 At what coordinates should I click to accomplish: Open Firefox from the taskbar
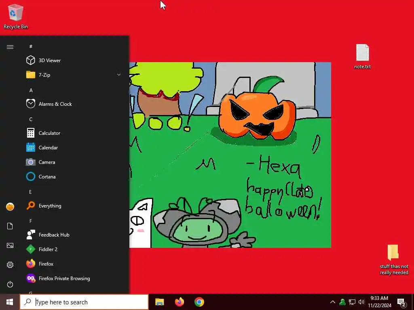pos(180,302)
